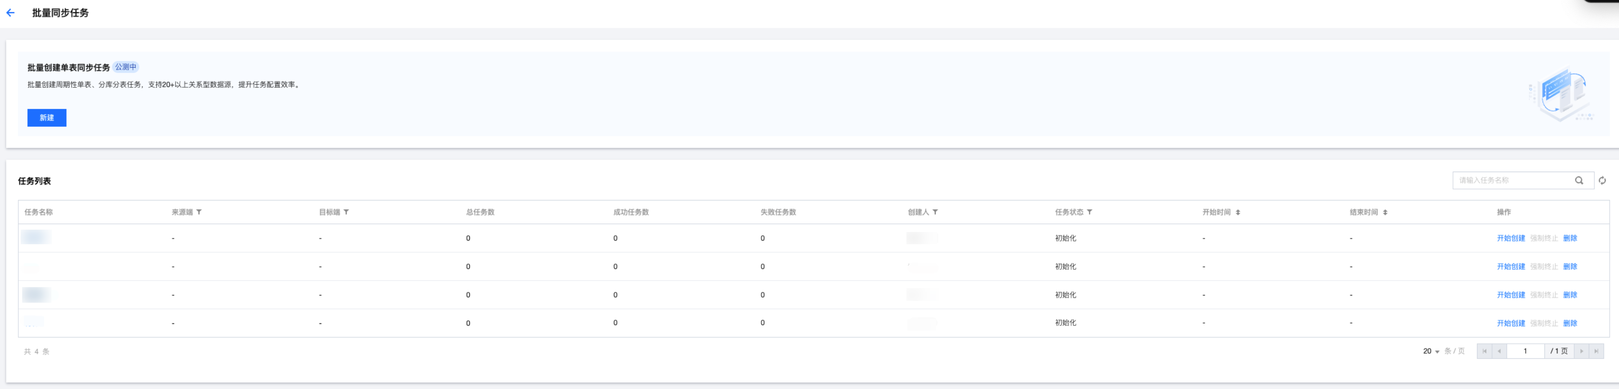Go back using the blue arrow icon

(10, 13)
